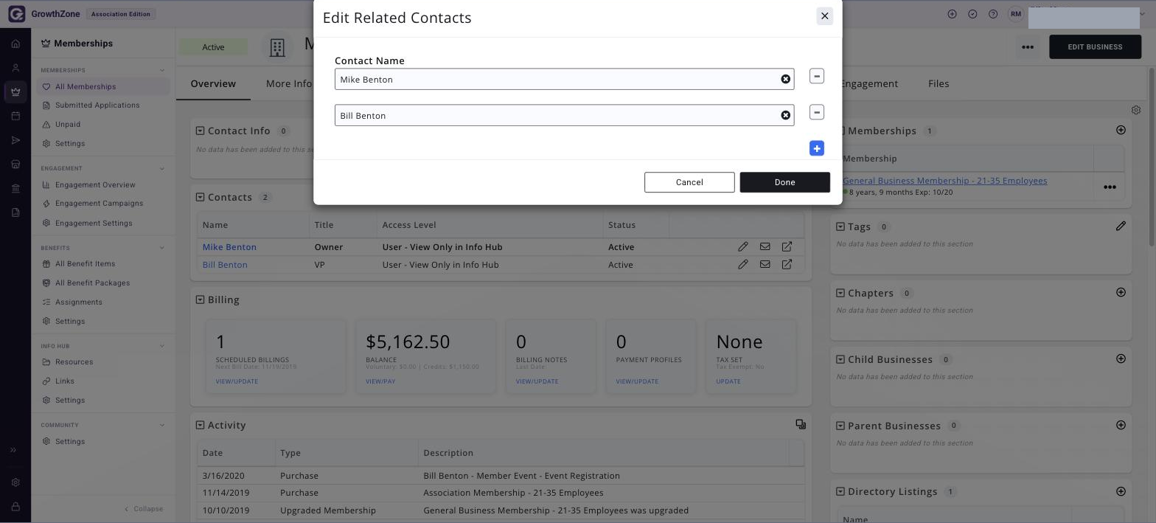Open All Benefit Packages in sidebar
The height and width of the screenshot is (523, 1156).
[x=92, y=283]
